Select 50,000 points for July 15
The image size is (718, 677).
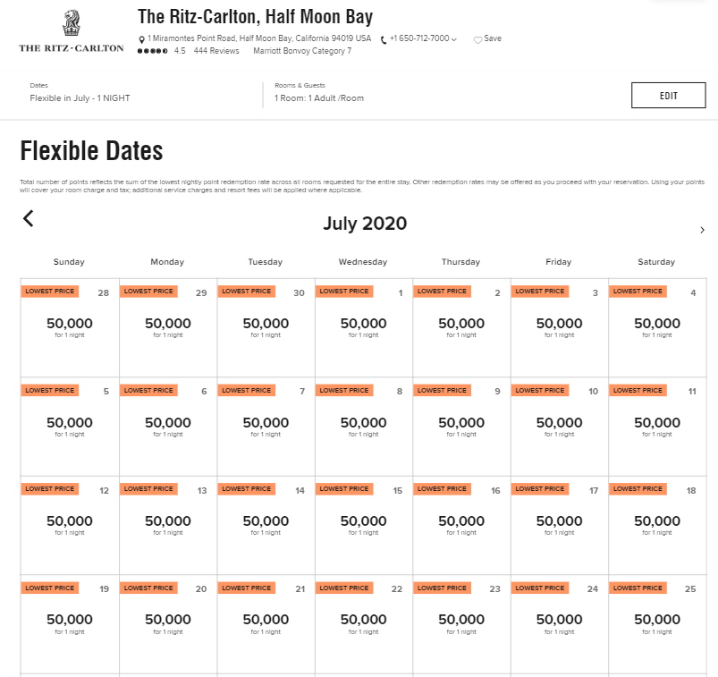tap(363, 520)
